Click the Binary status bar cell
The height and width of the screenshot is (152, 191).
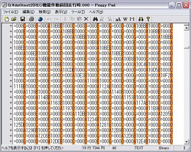pos(165,148)
